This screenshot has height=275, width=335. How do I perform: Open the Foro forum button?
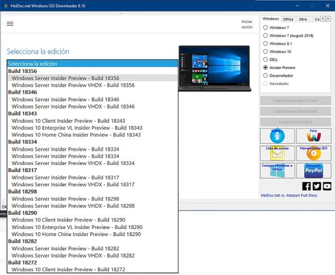tap(314, 136)
